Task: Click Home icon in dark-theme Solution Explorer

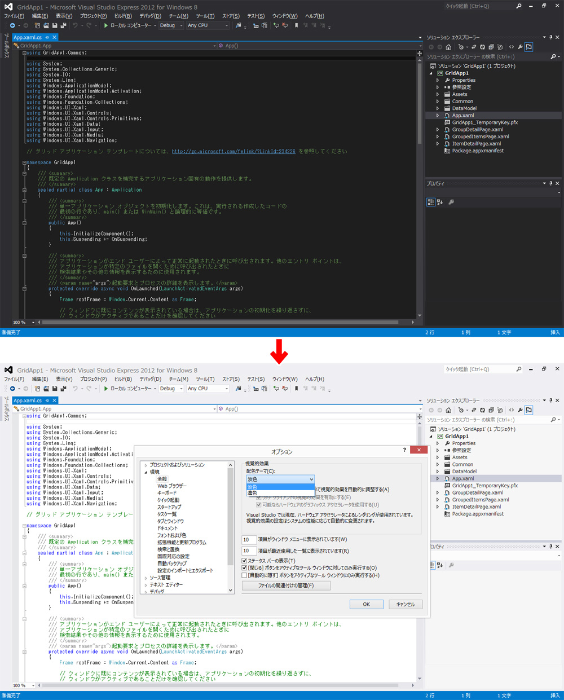Action: coord(448,47)
